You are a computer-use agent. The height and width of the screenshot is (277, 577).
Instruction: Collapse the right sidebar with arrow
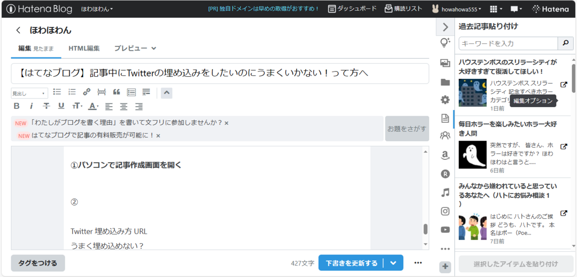coord(445,27)
